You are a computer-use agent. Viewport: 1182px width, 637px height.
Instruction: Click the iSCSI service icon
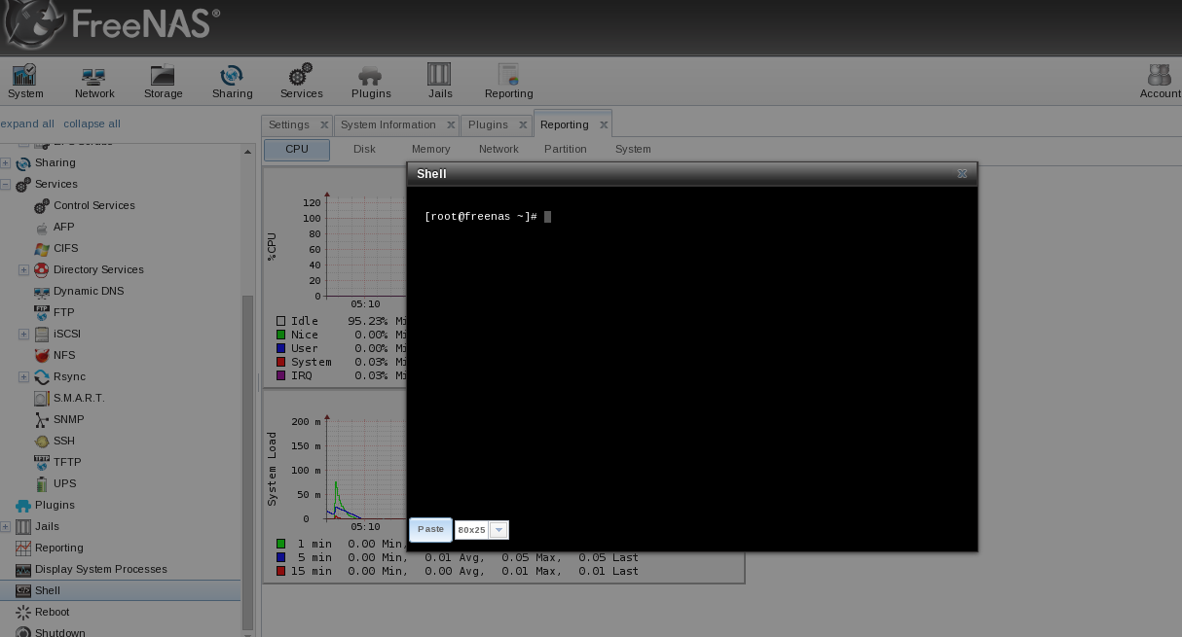pos(42,334)
